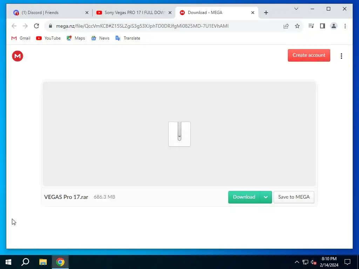Open the MEGA page three-dot menu
359x269 pixels.
pos(341,56)
